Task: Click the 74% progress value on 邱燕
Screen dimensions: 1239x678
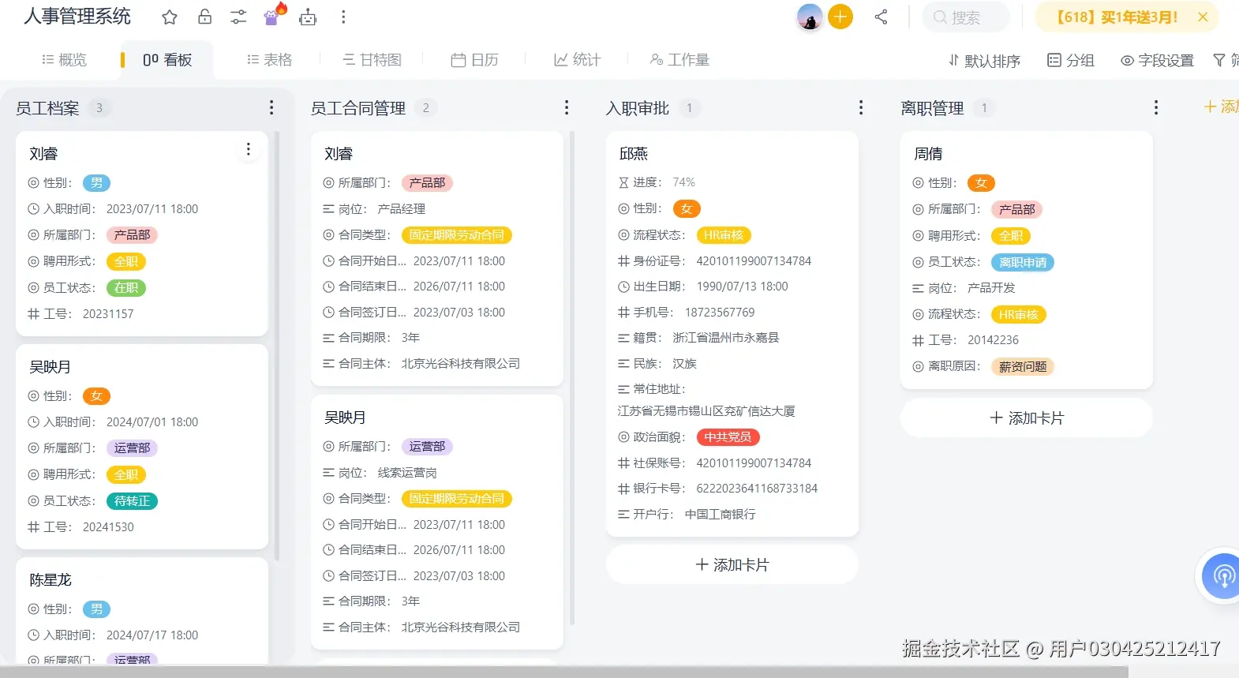Action: pos(683,182)
